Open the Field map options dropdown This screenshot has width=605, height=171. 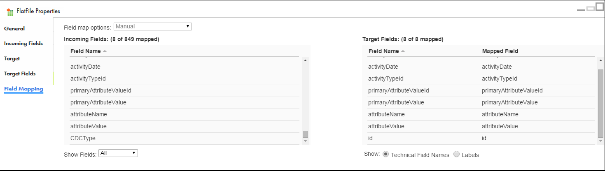(153, 26)
